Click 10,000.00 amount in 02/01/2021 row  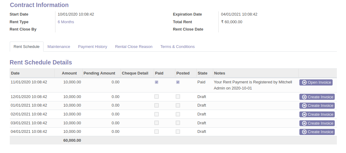point(72,114)
